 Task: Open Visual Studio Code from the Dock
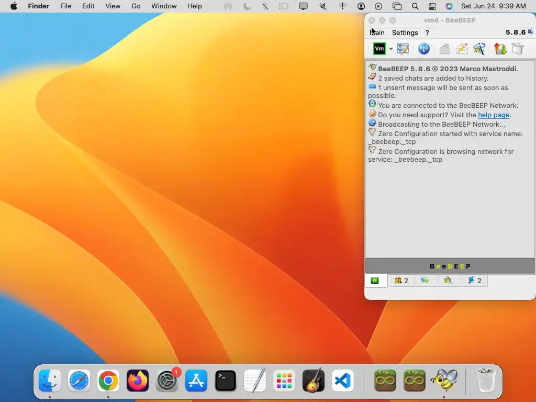coord(342,381)
